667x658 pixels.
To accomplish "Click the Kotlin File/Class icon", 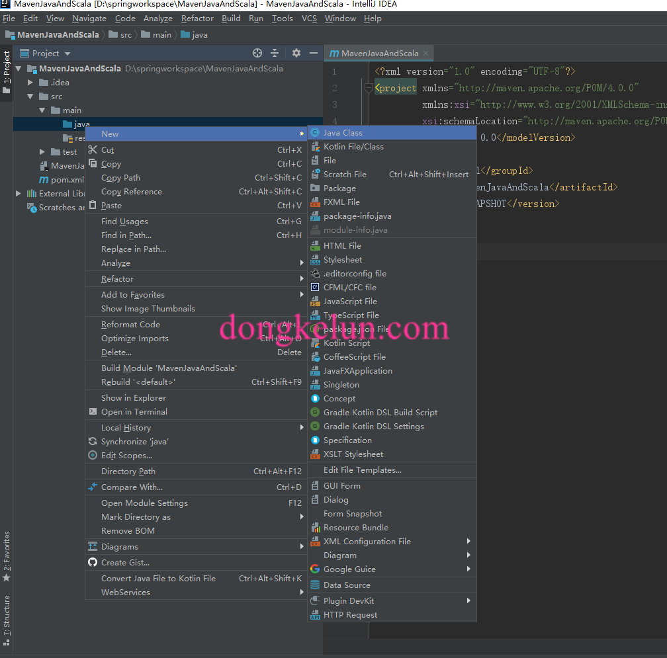I will [x=315, y=147].
